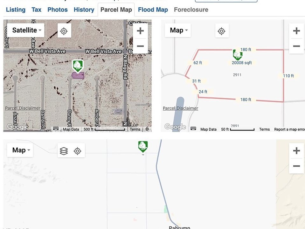This screenshot has height=229, width=305.
Task: Select the Parcel Map tab
Action: pyautogui.click(x=116, y=10)
